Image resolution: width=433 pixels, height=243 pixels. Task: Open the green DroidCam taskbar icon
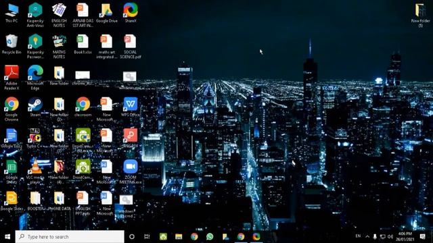pyautogui.click(x=163, y=237)
